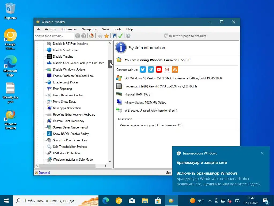Open the Windows Start menu
Image resolution: width=274 pixels, height=206 pixels.
[x=6, y=201]
